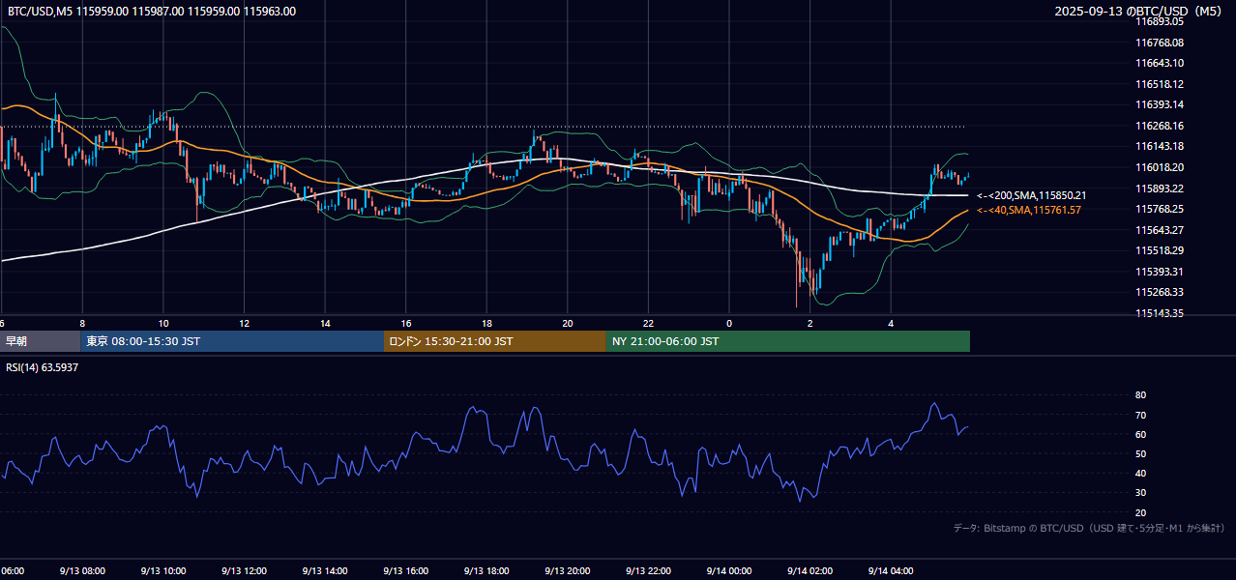
Task: Click hour label 22 under the price chart
Action: tap(649, 324)
